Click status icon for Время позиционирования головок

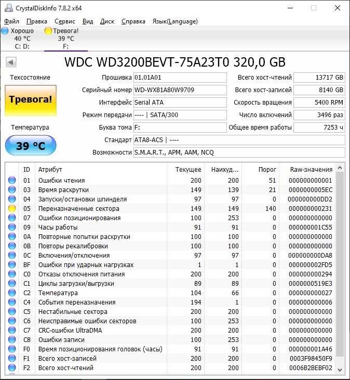12,349
